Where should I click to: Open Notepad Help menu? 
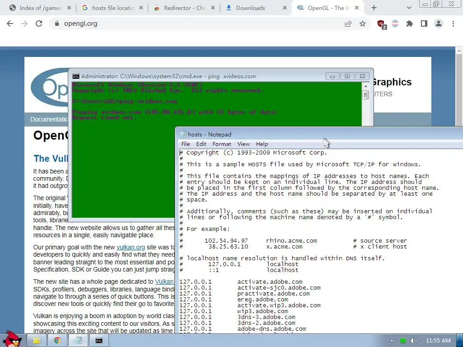pyautogui.click(x=262, y=144)
